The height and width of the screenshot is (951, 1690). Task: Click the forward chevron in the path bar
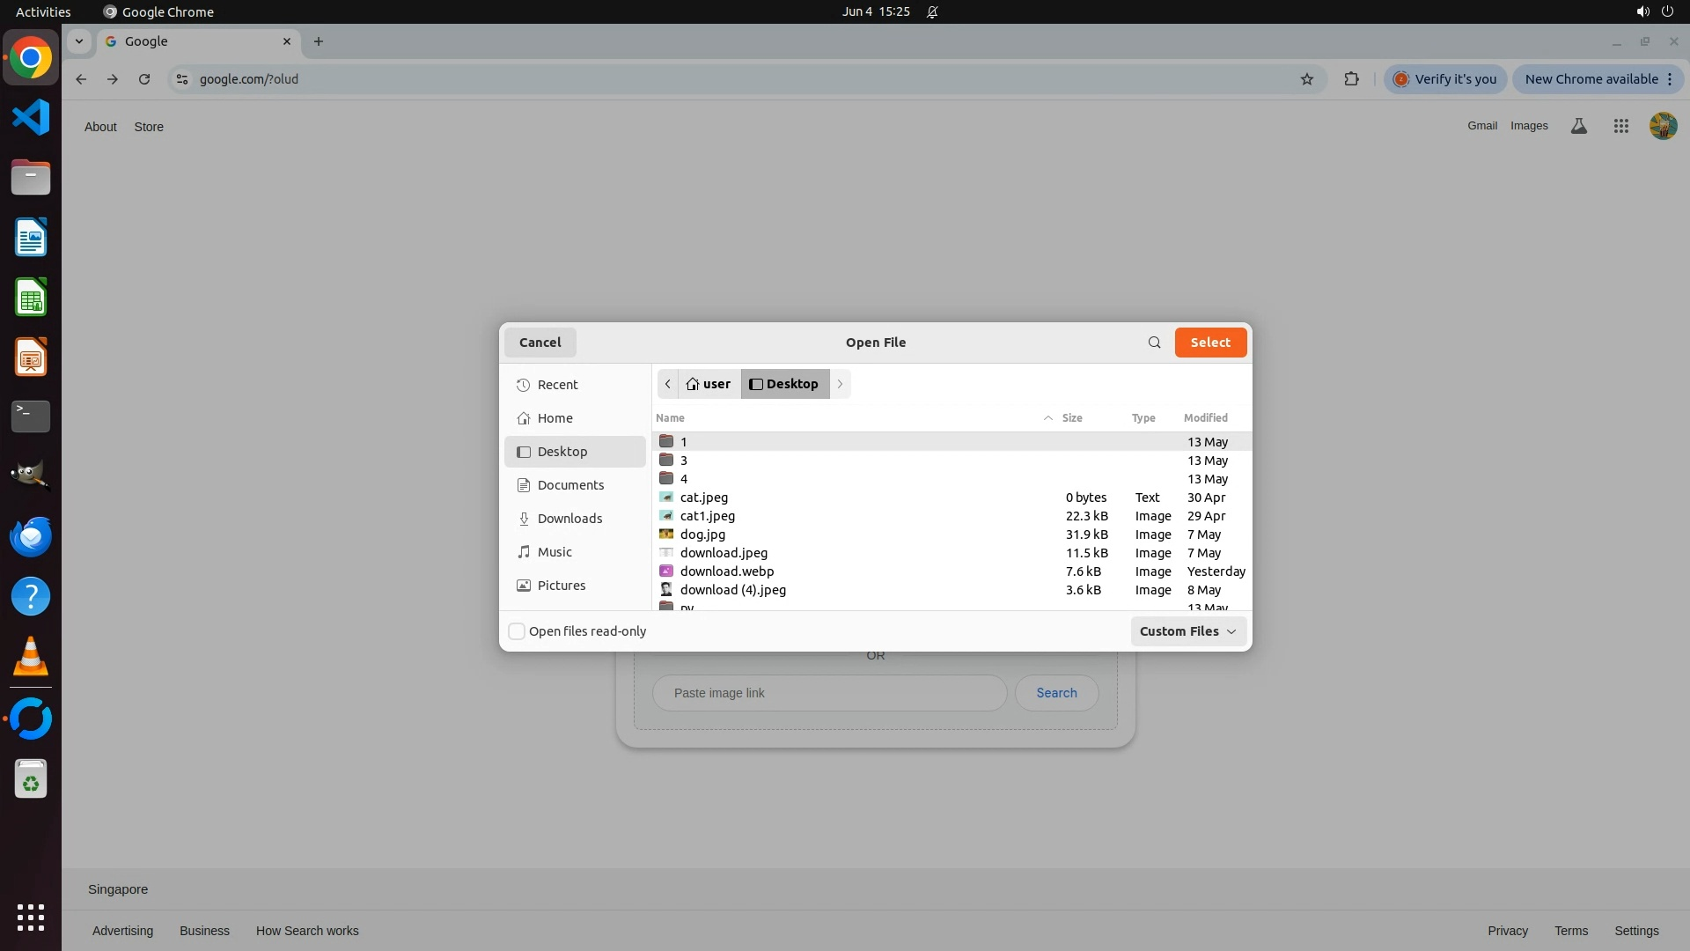[x=840, y=384]
